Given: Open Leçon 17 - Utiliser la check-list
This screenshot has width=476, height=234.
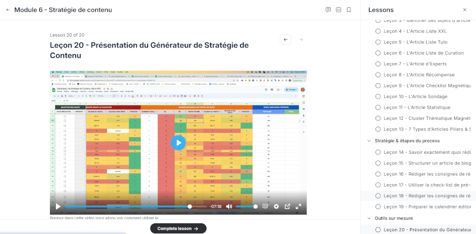Looking at the screenshot, I should (x=427, y=185).
